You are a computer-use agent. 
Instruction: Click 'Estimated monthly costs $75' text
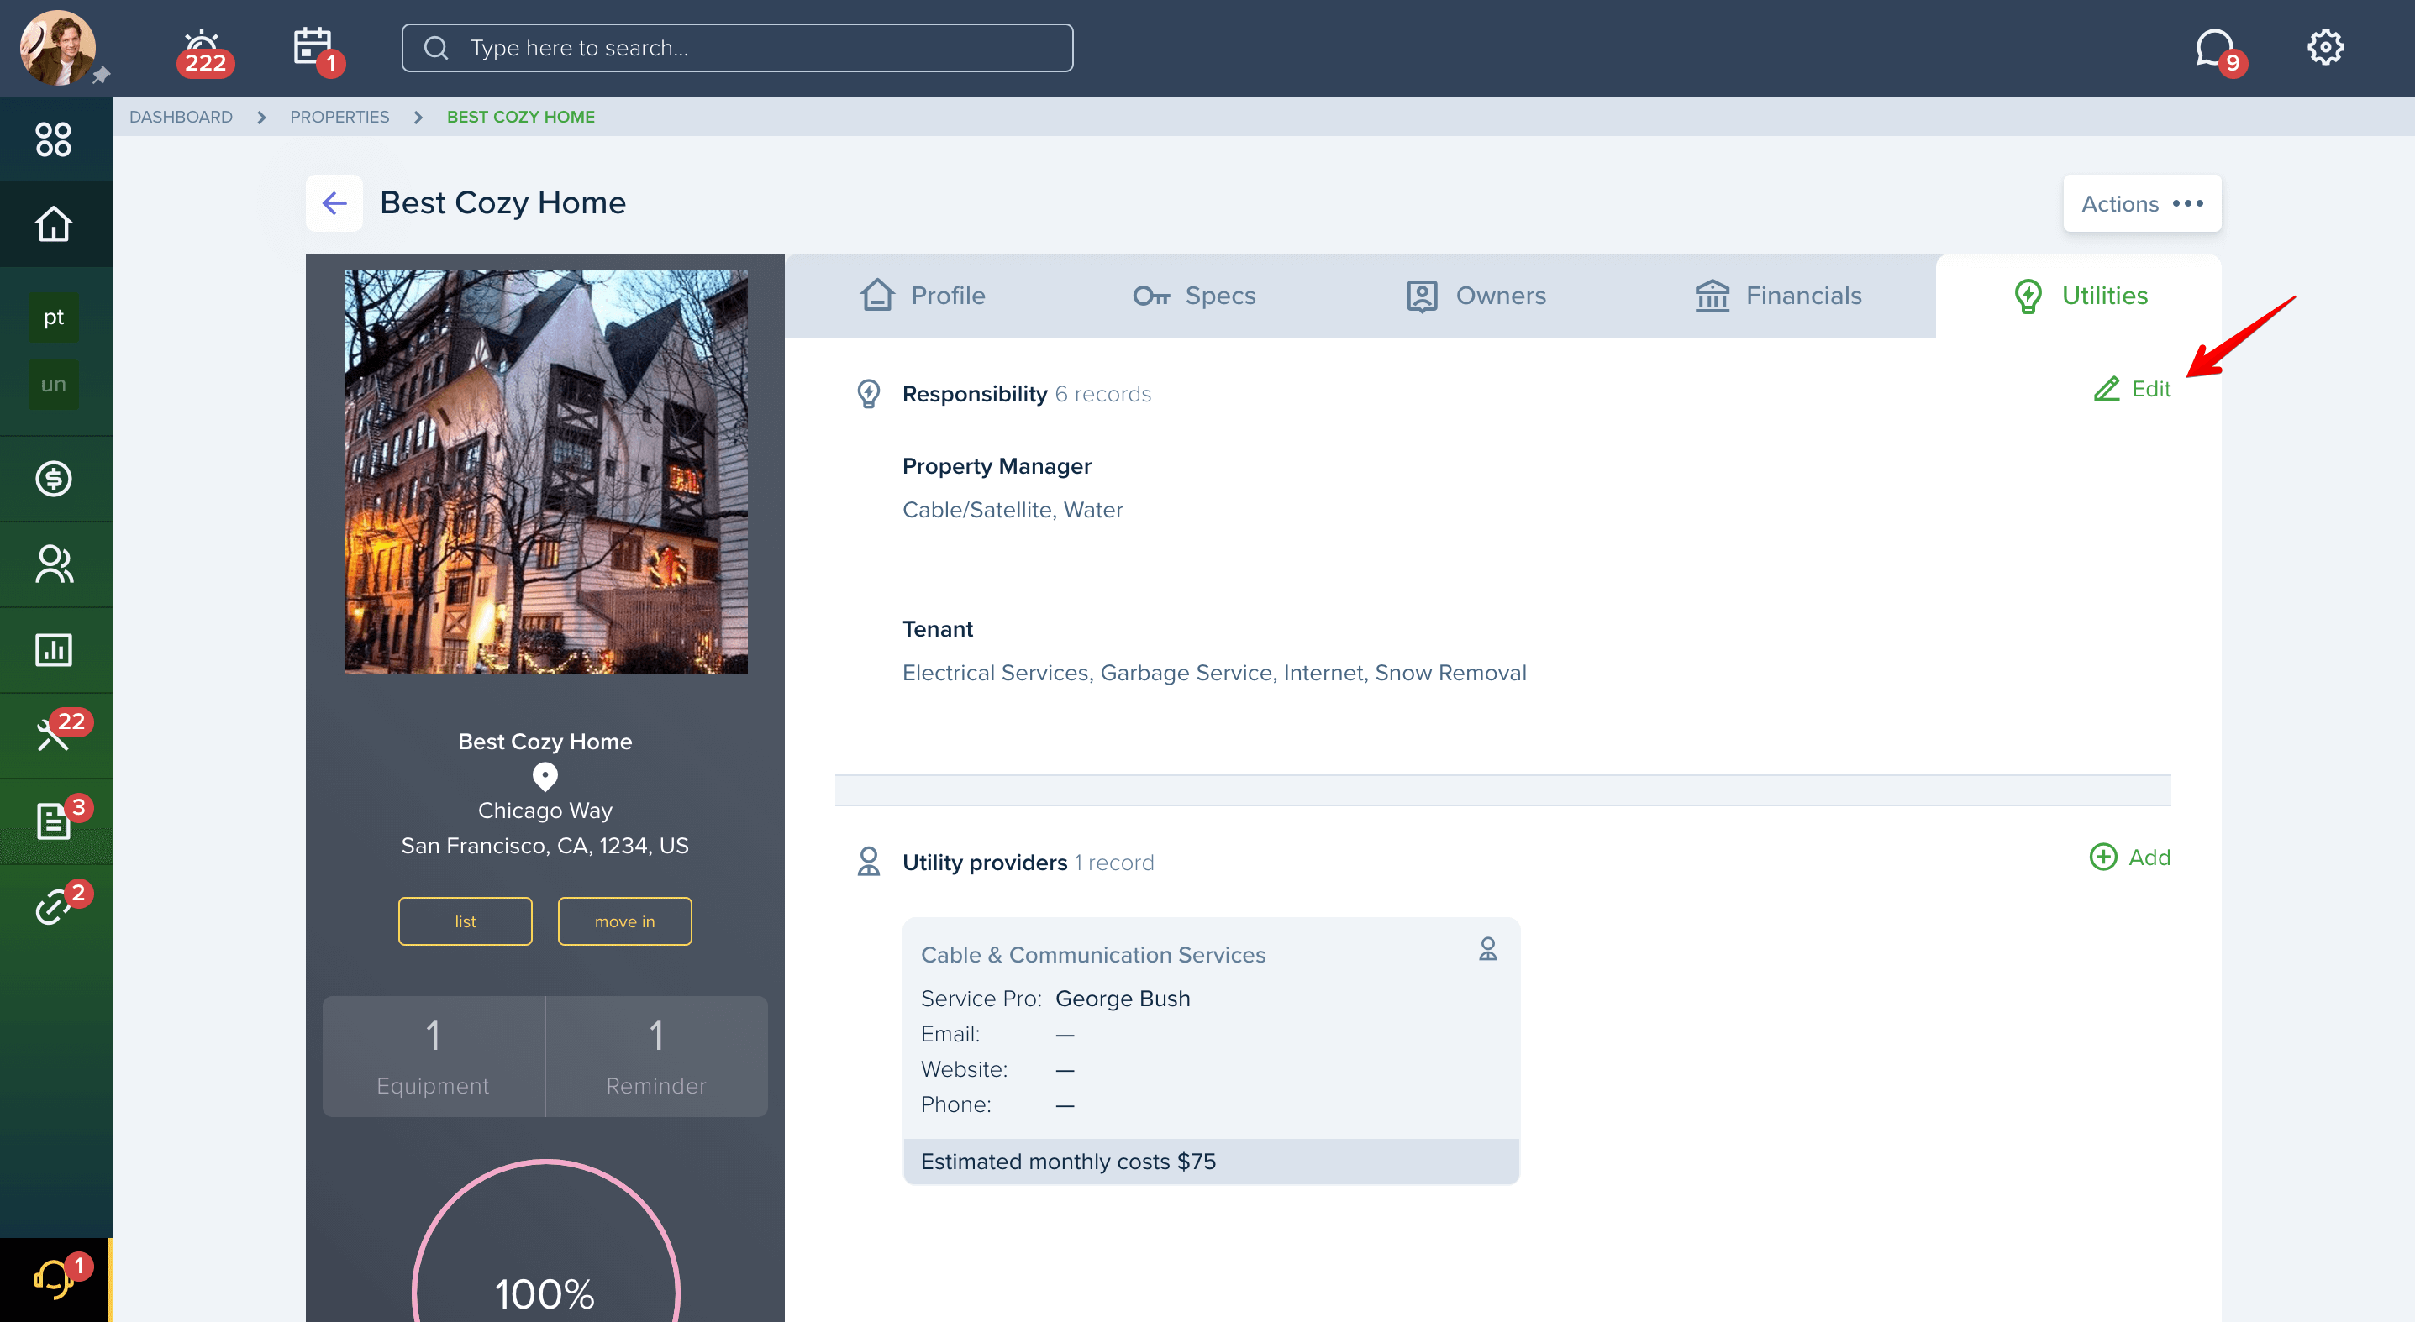click(1068, 1162)
